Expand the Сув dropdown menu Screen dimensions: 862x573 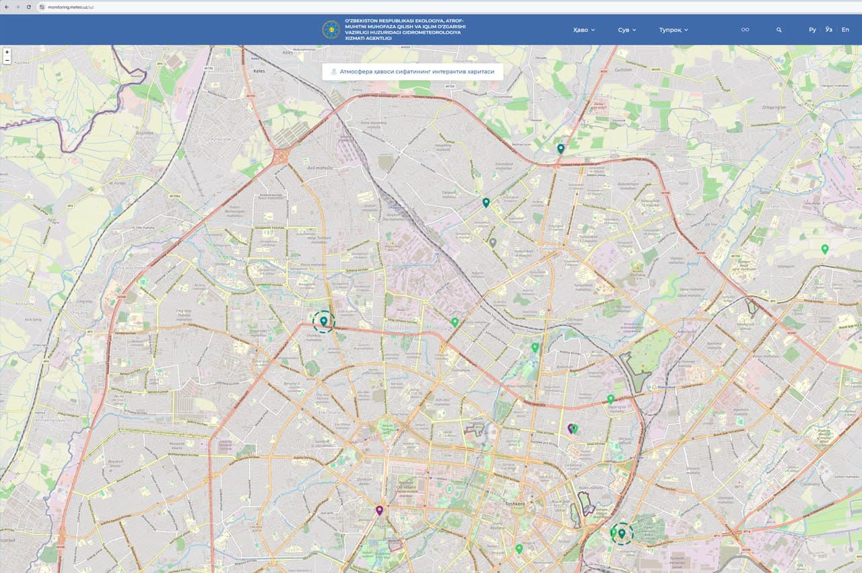coord(626,30)
